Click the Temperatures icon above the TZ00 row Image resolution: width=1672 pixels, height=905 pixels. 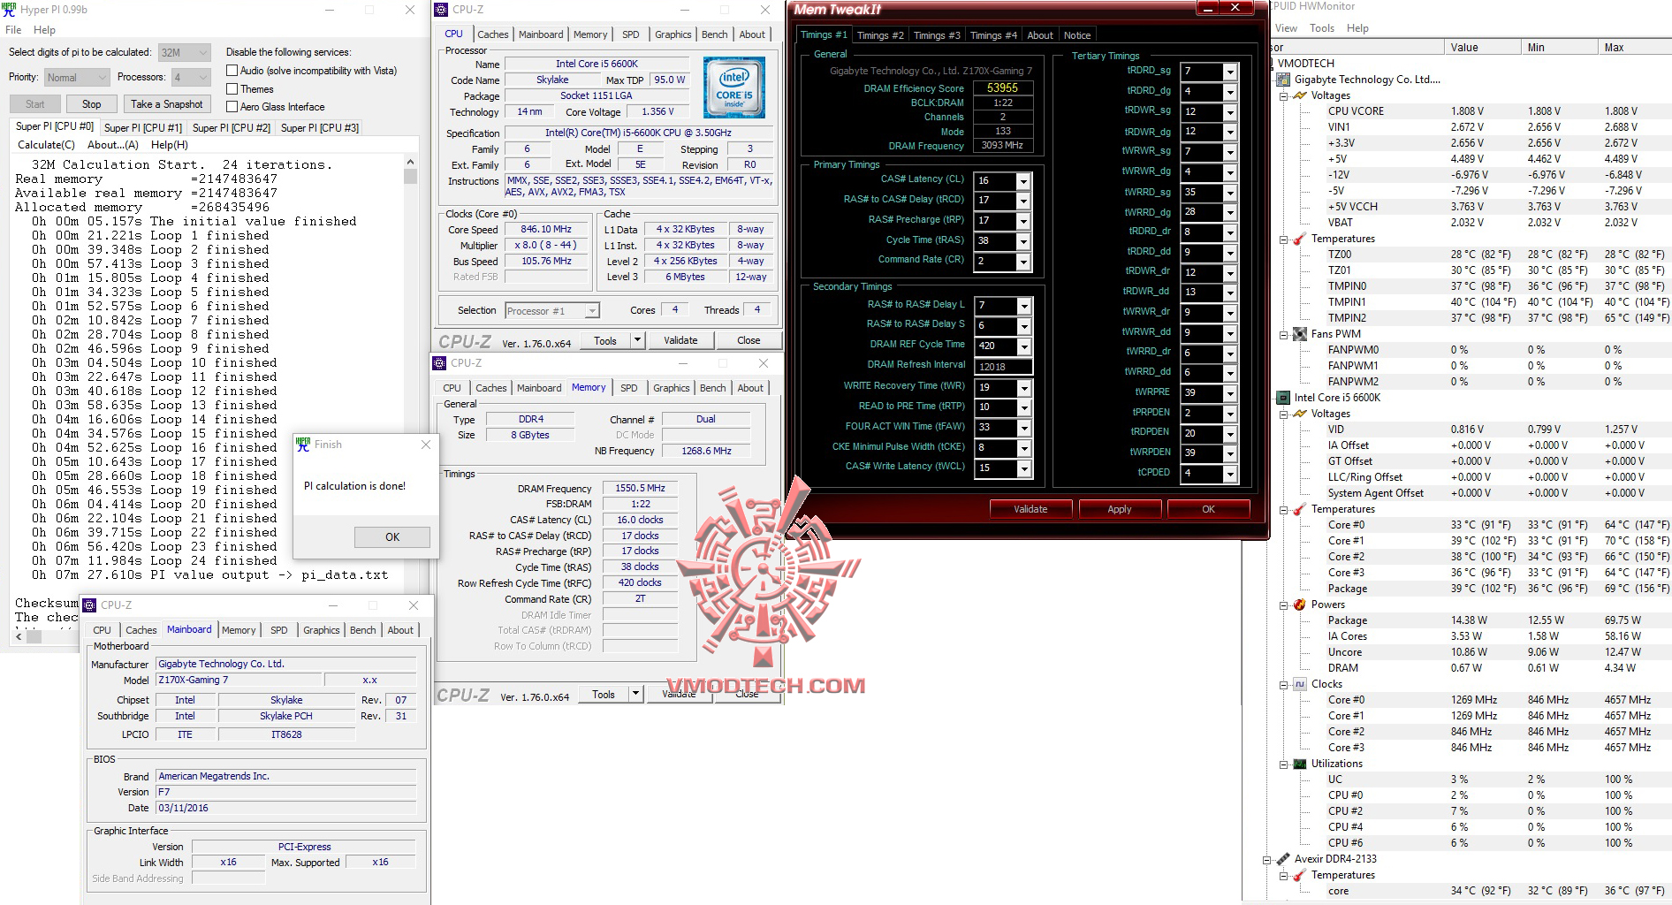1300,239
